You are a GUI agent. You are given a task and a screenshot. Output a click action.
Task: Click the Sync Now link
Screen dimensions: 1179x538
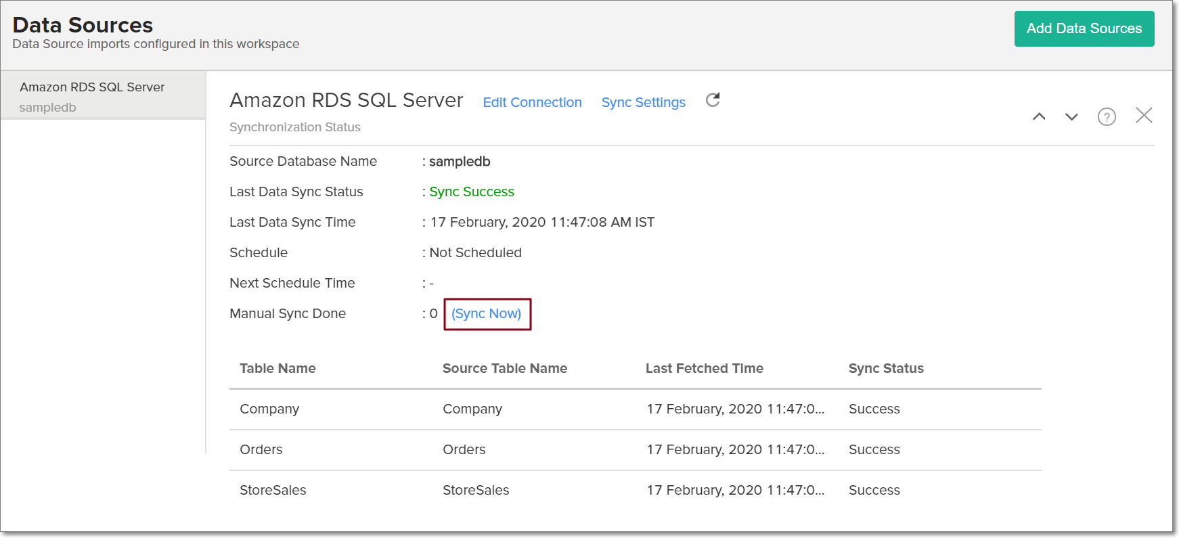tap(486, 314)
